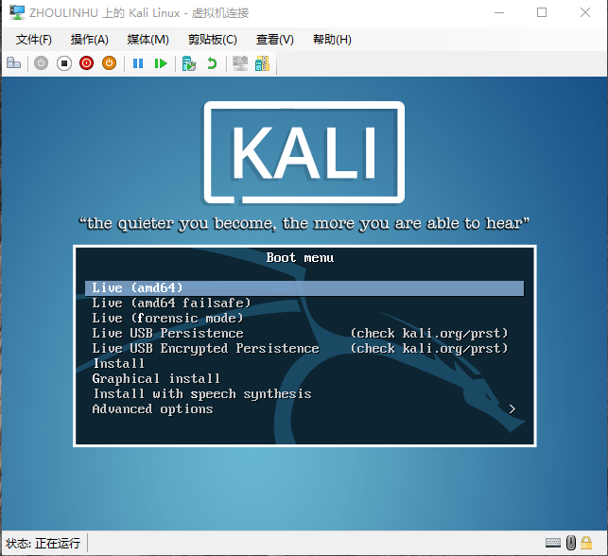Pause the virtual machine
608x556 pixels.
(x=138, y=62)
